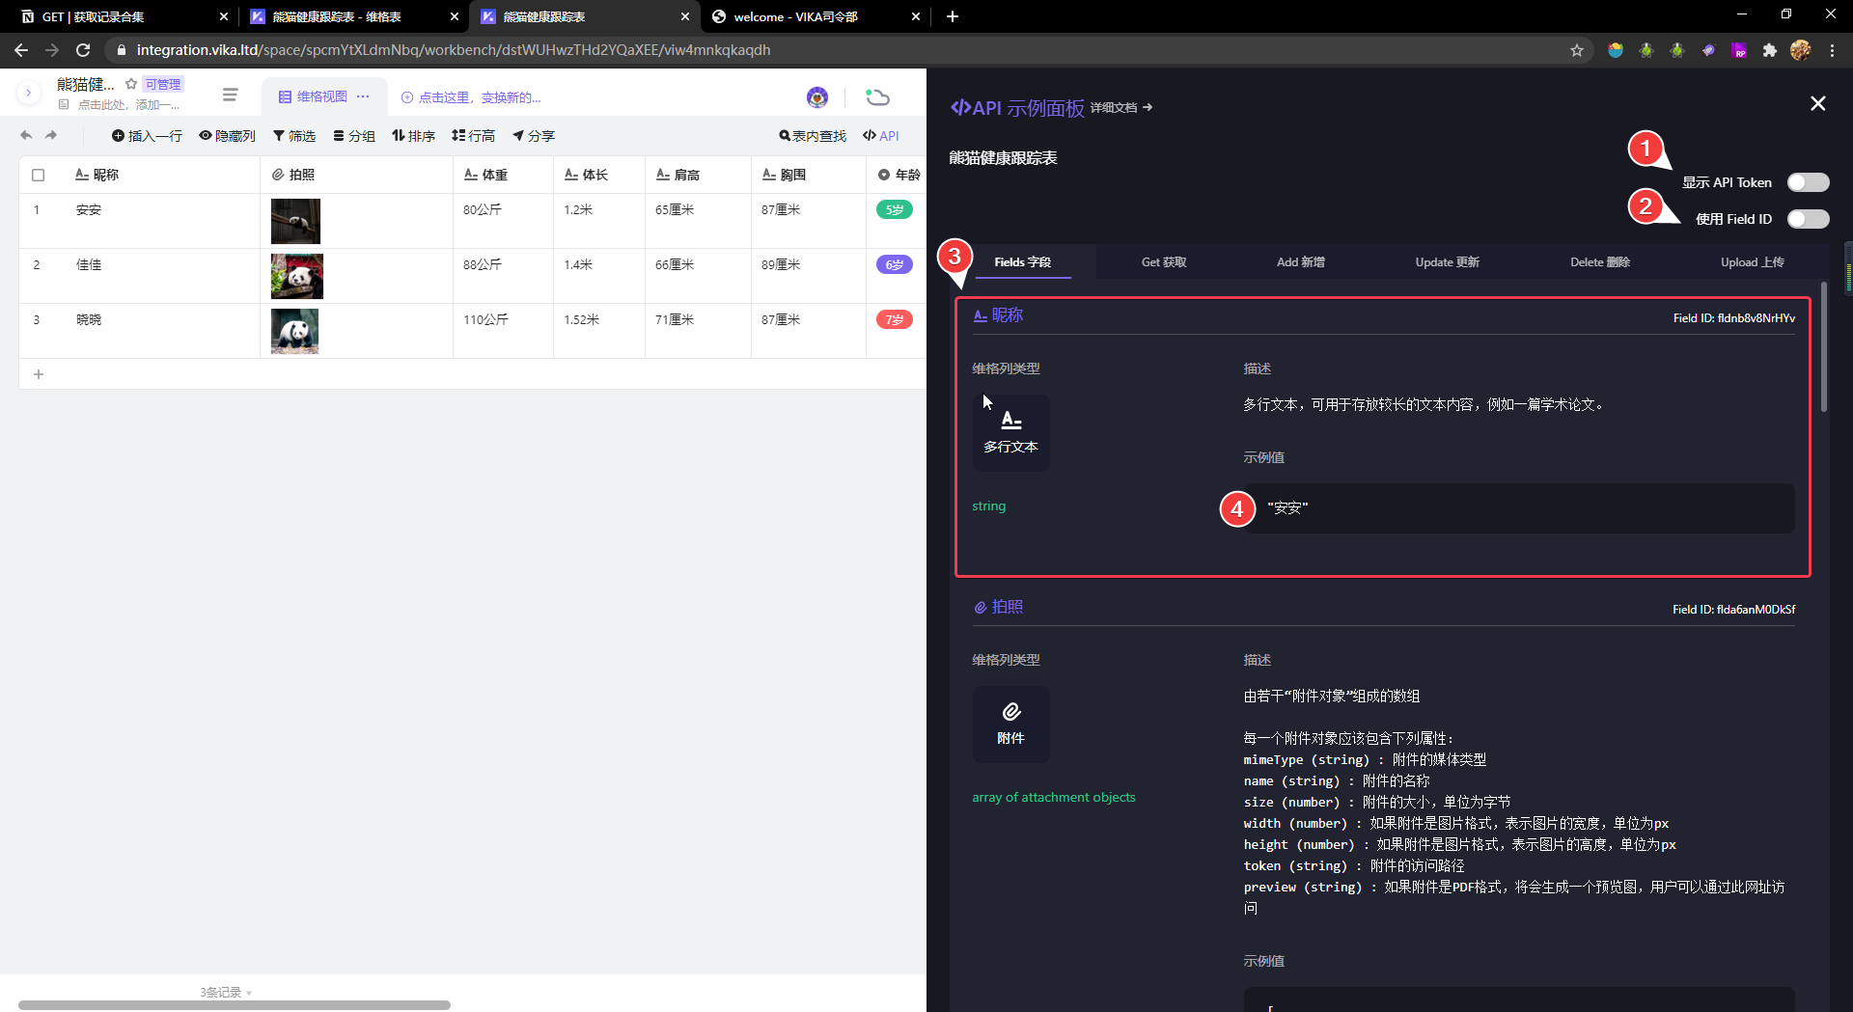
Task: Click the 体重 column header
Action: (503, 175)
